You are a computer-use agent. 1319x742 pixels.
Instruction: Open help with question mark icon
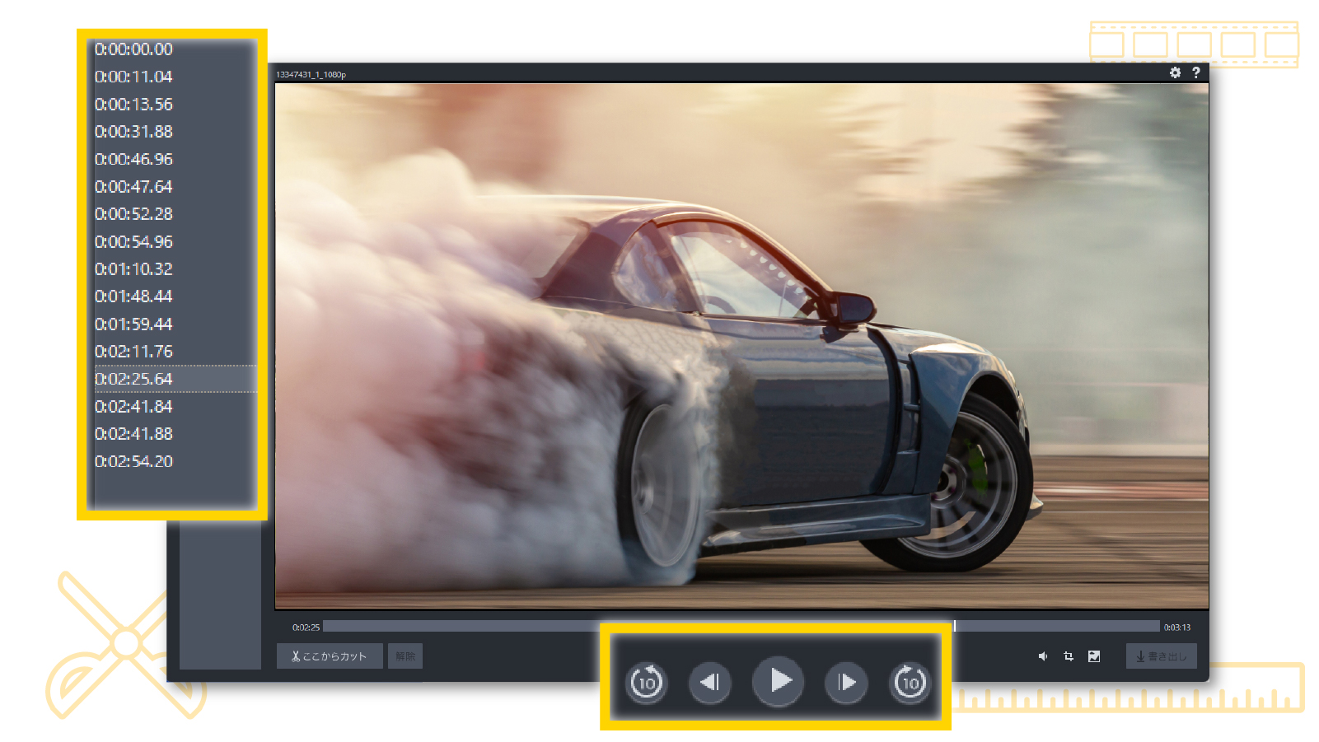(x=1196, y=72)
